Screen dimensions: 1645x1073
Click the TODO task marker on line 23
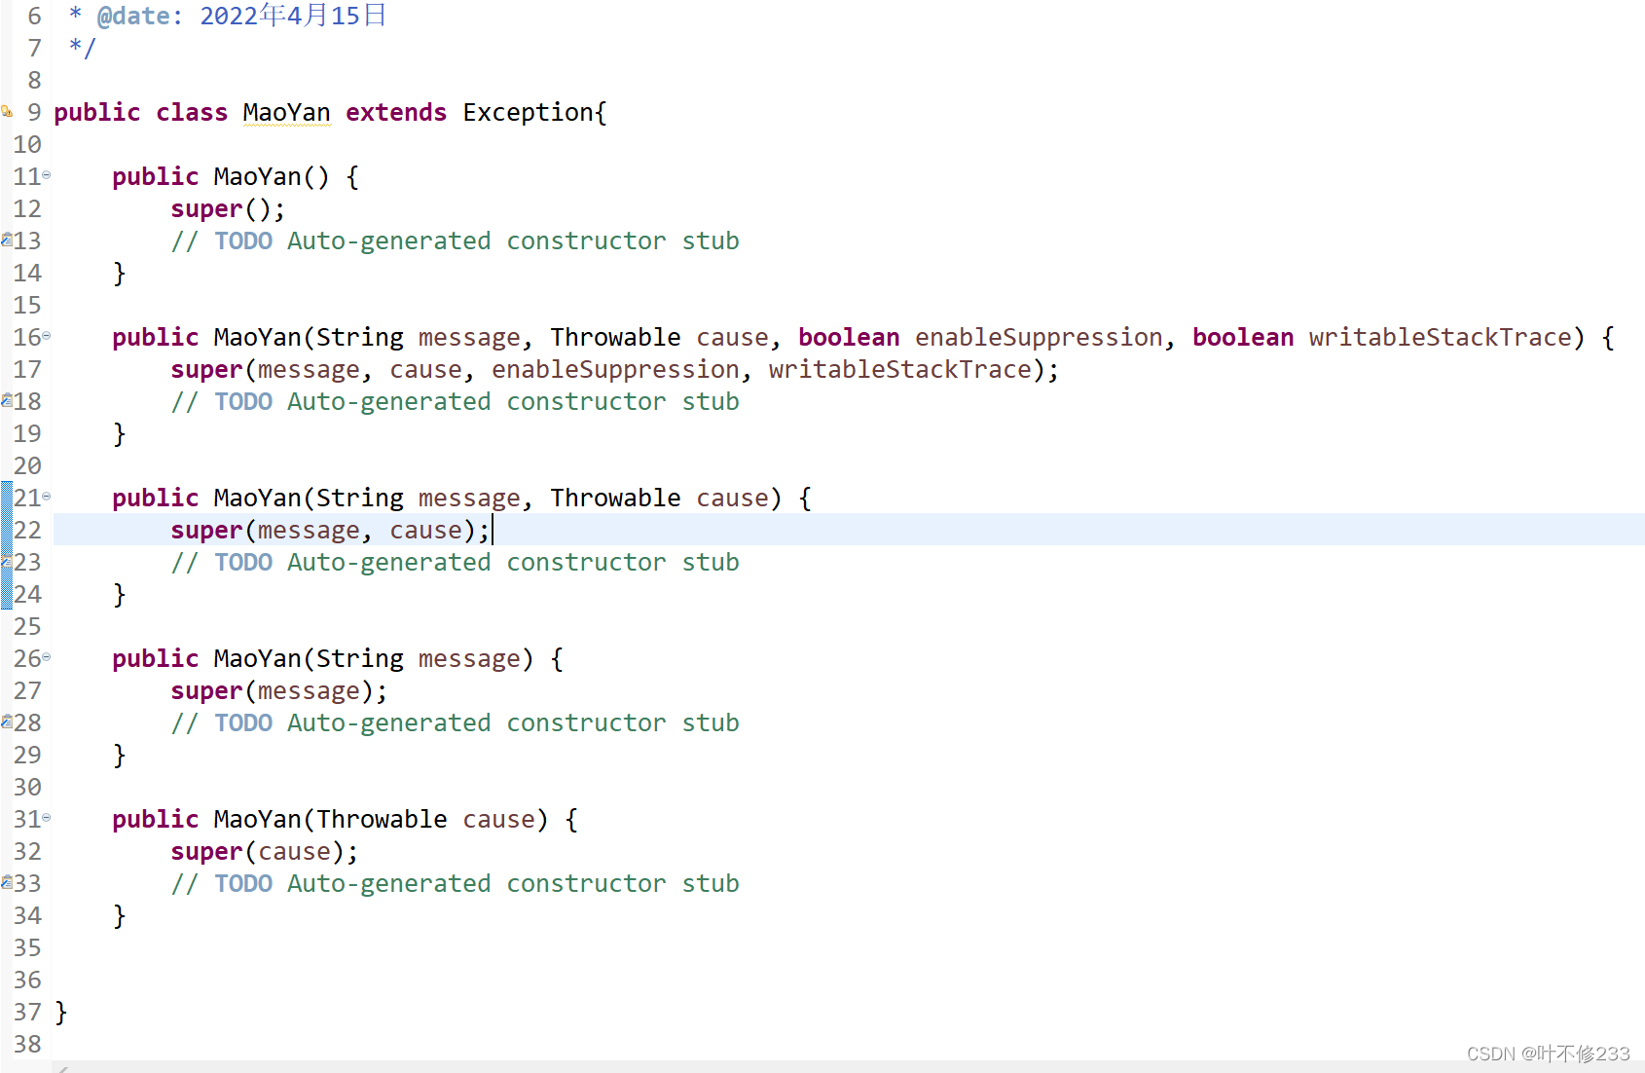(x=6, y=561)
